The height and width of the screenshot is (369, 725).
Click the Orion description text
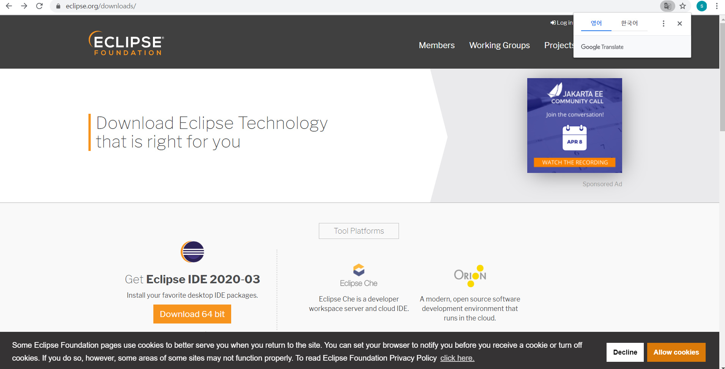(470, 309)
